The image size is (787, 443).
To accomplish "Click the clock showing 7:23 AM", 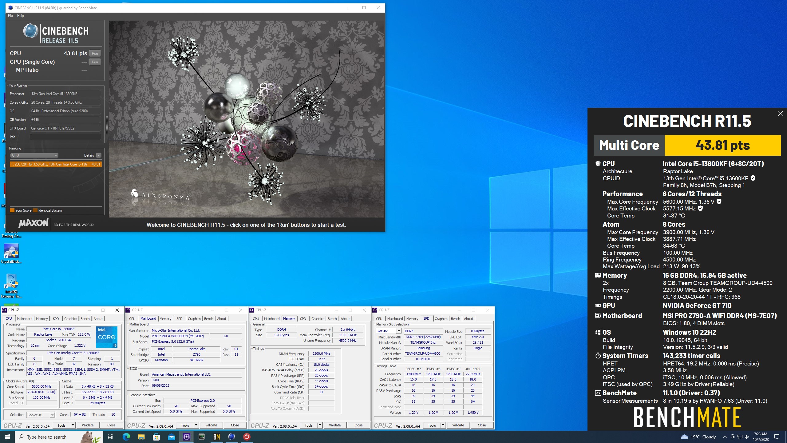I will tap(761, 437).
